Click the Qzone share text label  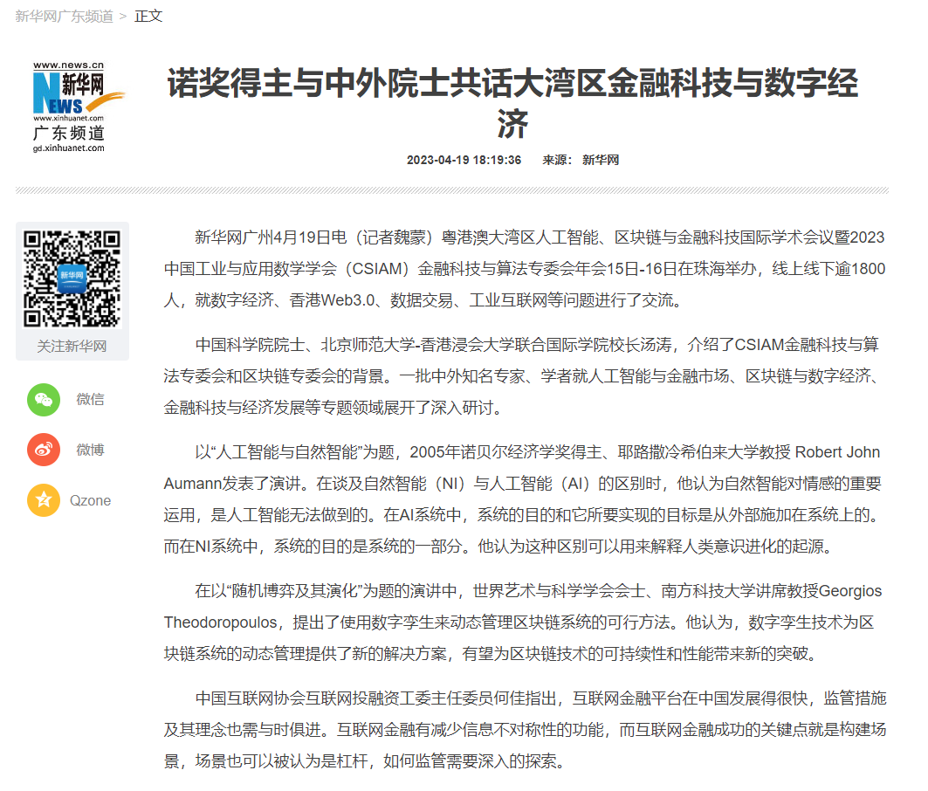90,501
